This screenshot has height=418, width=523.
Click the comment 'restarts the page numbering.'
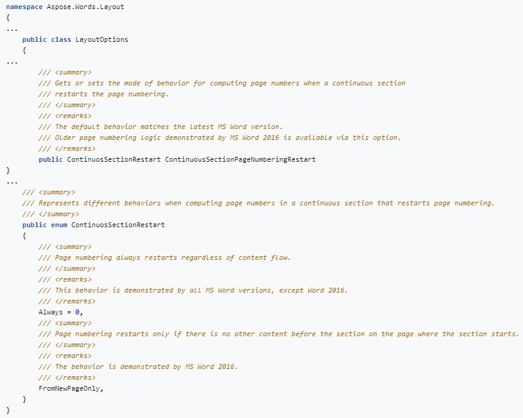point(103,94)
